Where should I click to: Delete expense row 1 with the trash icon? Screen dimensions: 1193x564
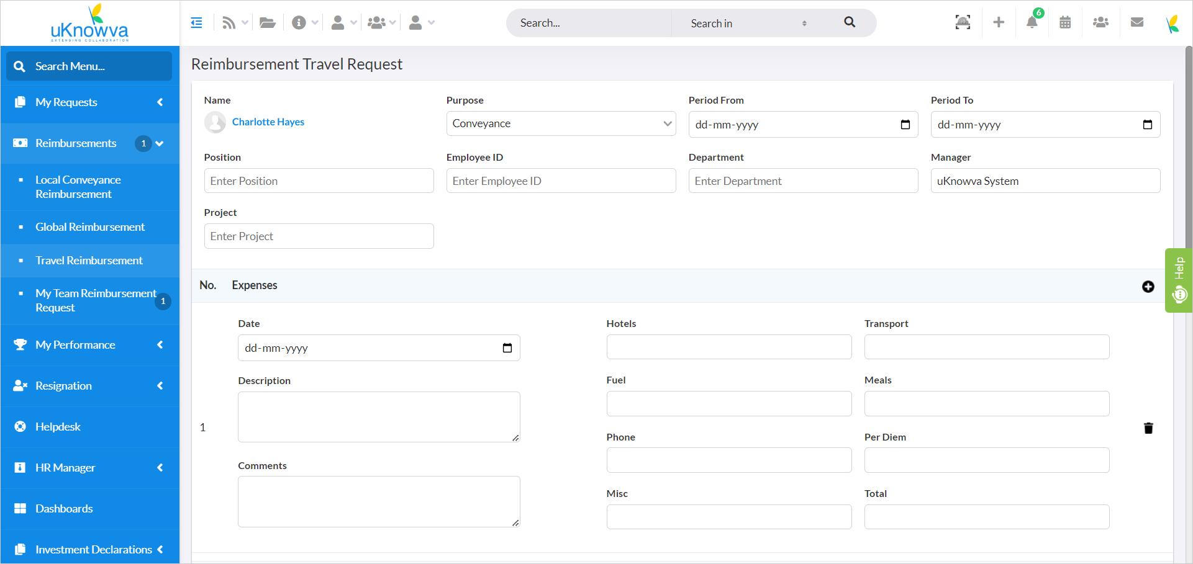[1148, 428]
